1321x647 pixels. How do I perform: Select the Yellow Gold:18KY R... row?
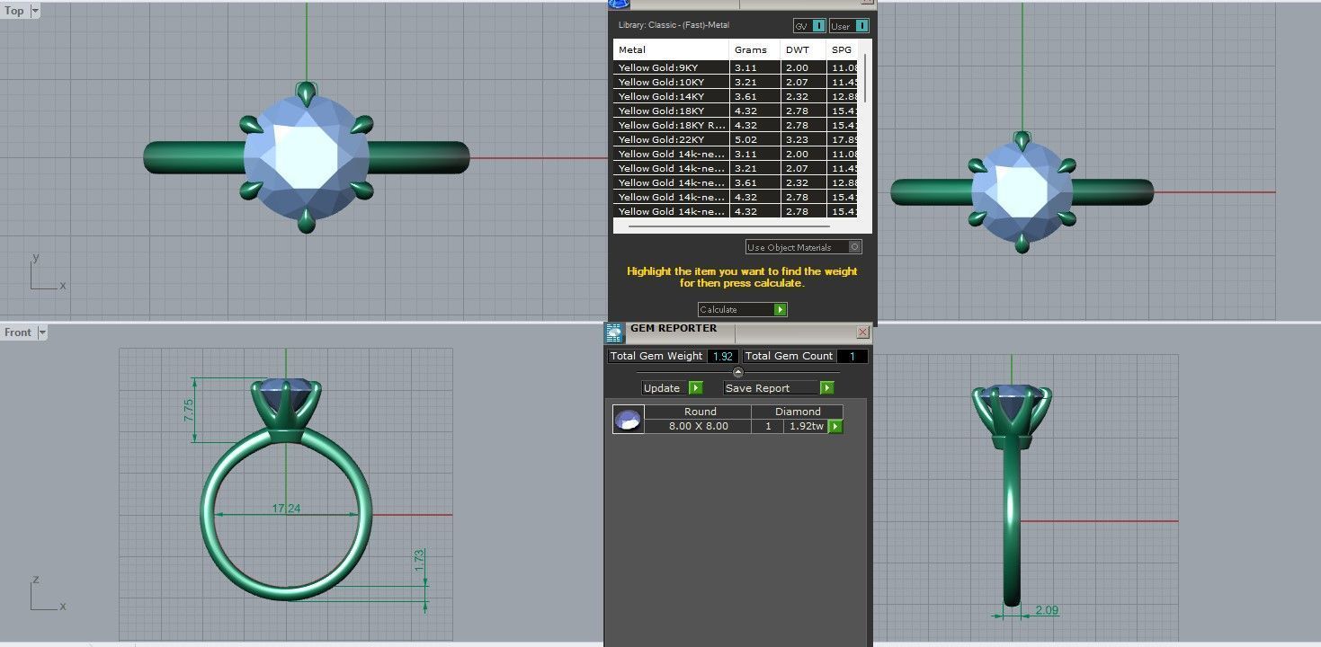coord(736,125)
